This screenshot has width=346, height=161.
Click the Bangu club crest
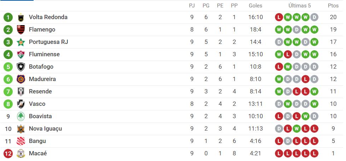click(21, 141)
